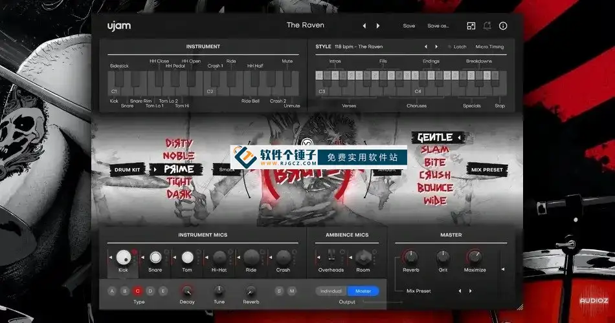The width and height of the screenshot is (615, 323).
Task: Step Mix Preset to the next one
Action: (470, 291)
